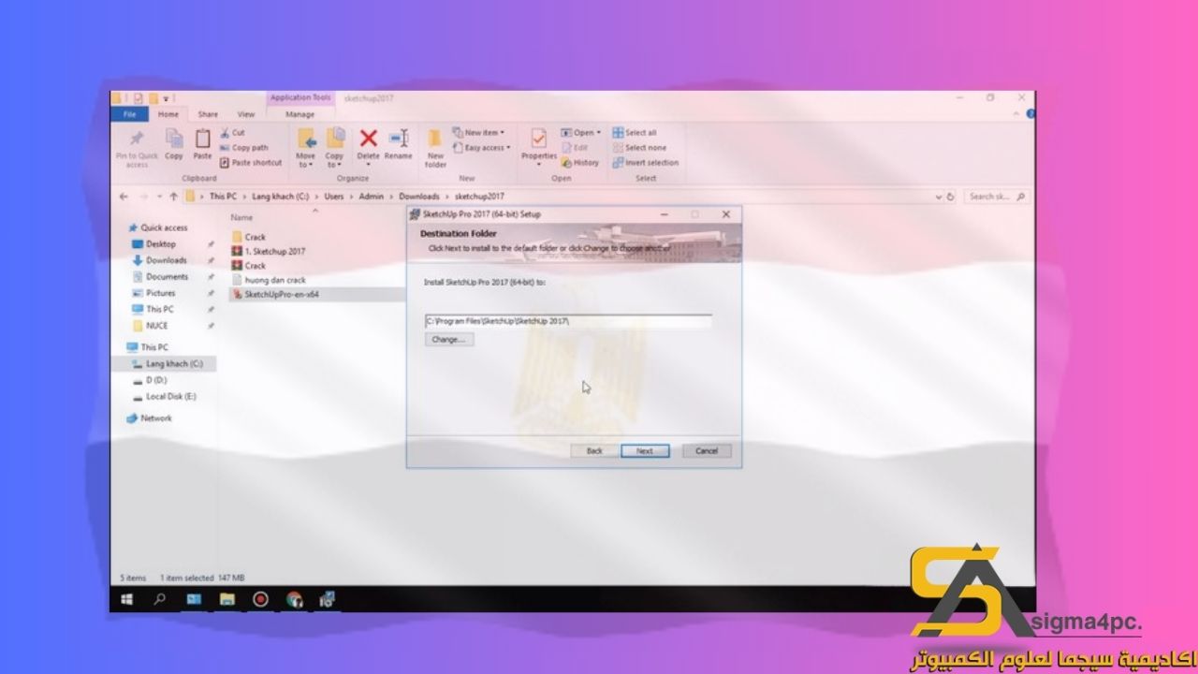This screenshot has height=674, width=1198.
Task: Click Invert selection in ribbon
Action: click(x=646, y=163)
